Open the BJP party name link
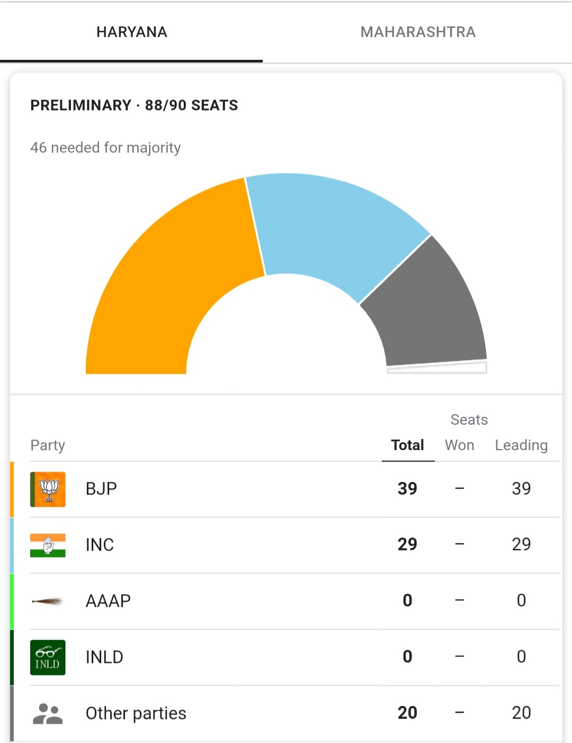The image size is (572, 743). pos(101,489)
